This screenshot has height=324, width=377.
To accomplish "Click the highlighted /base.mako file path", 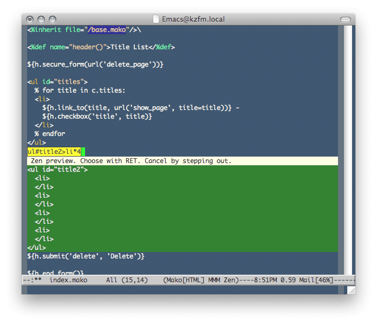I will 107,30.
